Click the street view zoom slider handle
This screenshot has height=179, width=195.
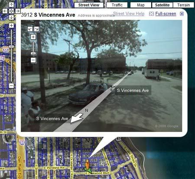pos(33,54)
